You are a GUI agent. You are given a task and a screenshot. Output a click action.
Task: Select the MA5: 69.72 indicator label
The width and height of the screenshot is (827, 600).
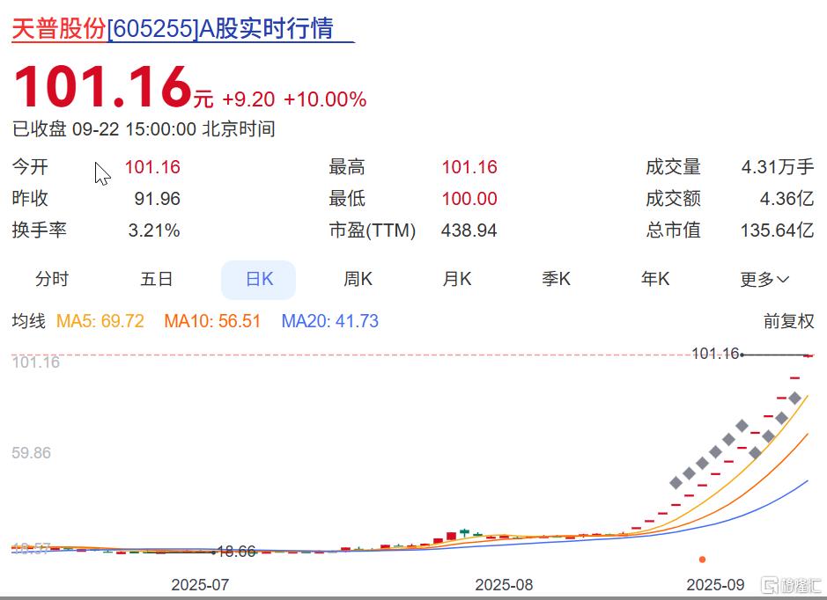pyautogui.click(x=100, y=321)
